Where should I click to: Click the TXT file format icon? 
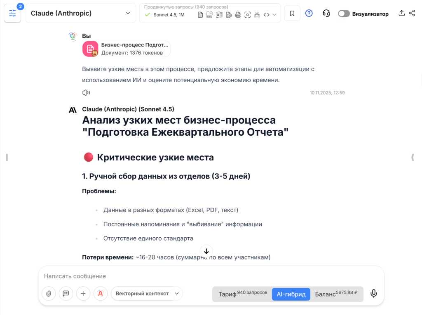228,14
